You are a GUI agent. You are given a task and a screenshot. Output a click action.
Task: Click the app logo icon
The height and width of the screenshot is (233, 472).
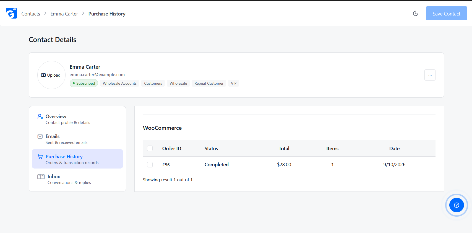pos(11,13)
